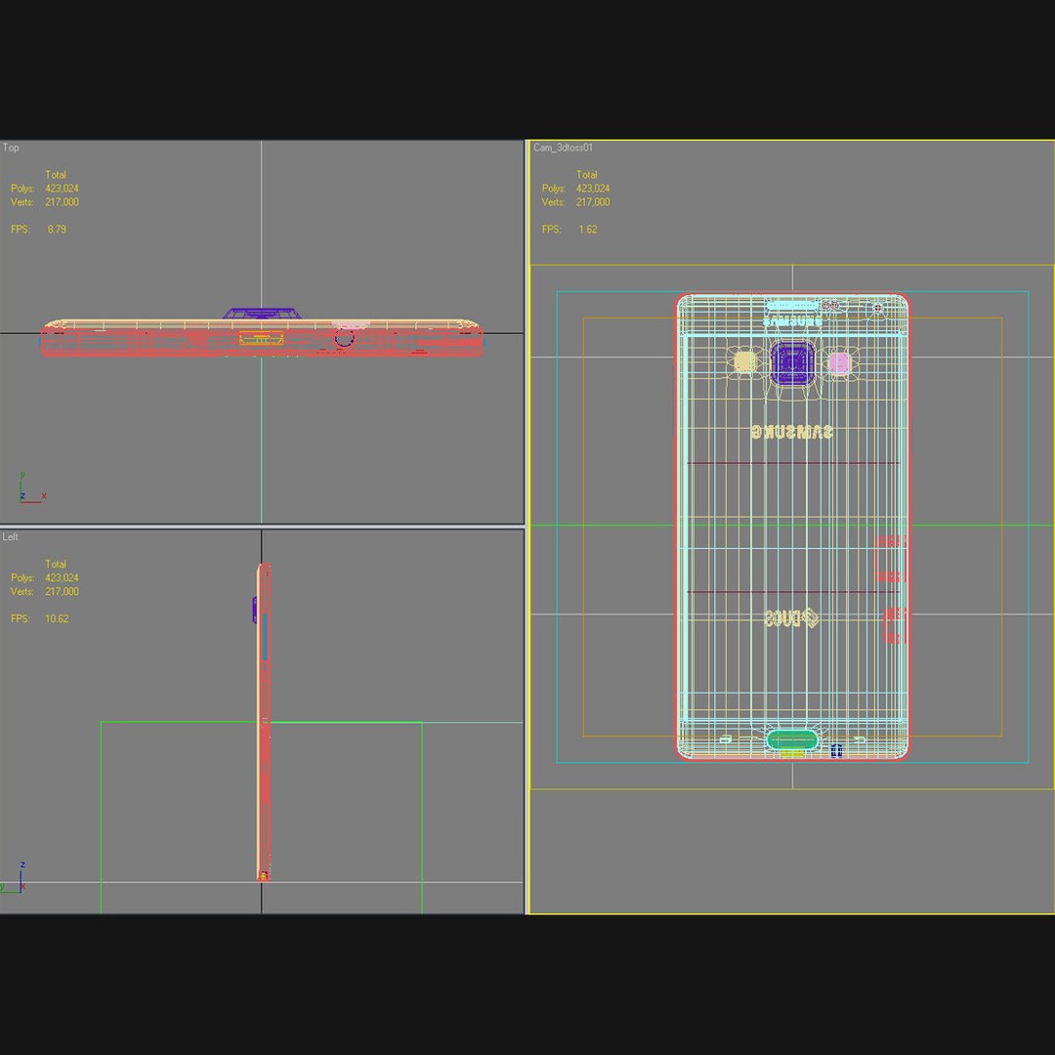Open the Left viewport label menu

click(x=10, y=537)
